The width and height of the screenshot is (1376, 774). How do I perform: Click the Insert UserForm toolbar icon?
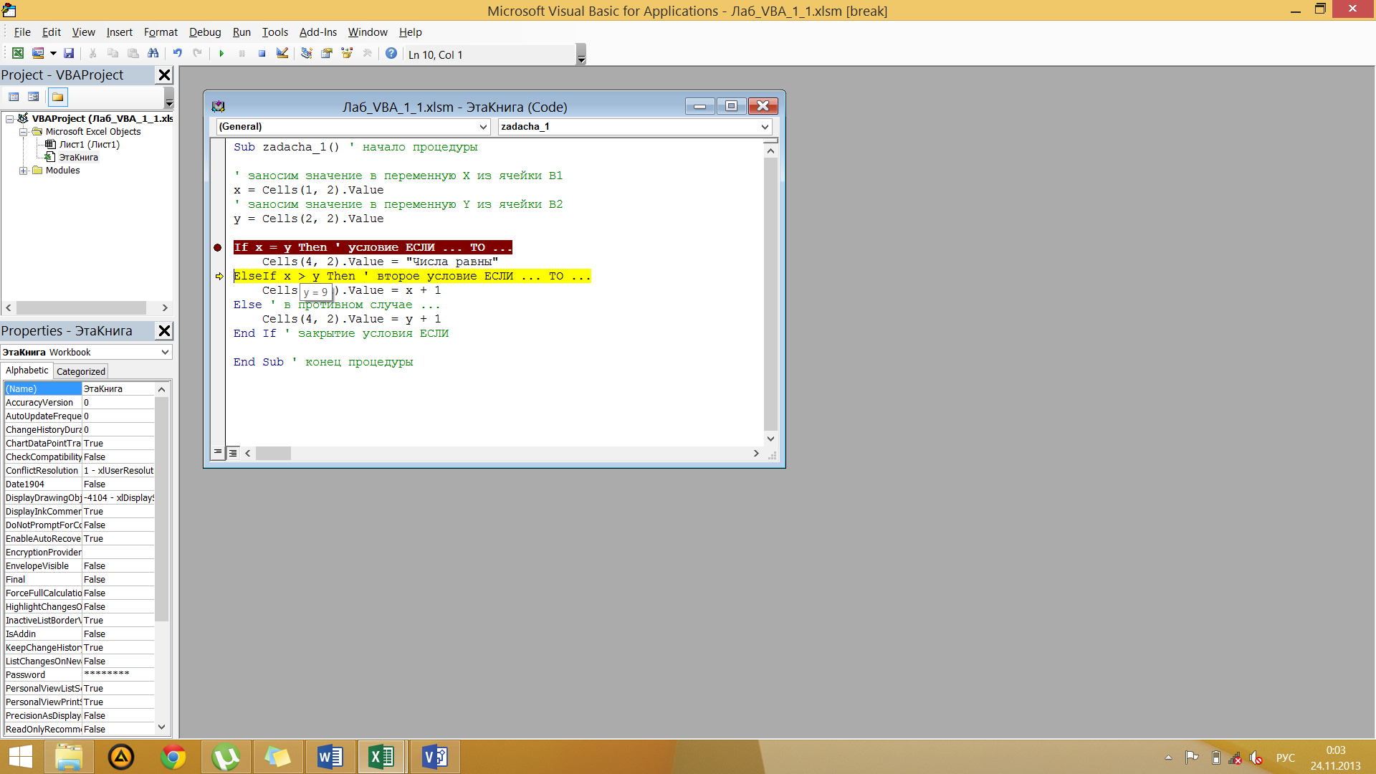point(38,53)
